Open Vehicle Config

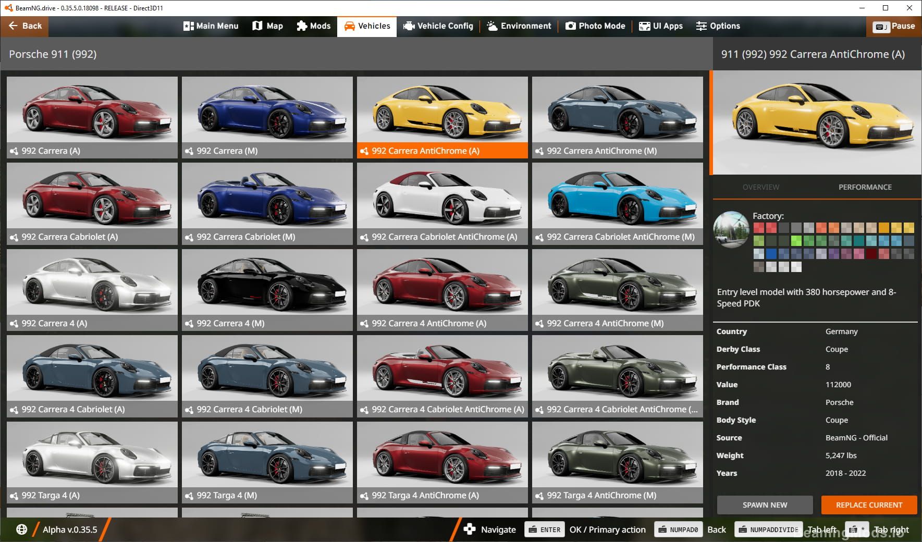(x=438, y=26)
